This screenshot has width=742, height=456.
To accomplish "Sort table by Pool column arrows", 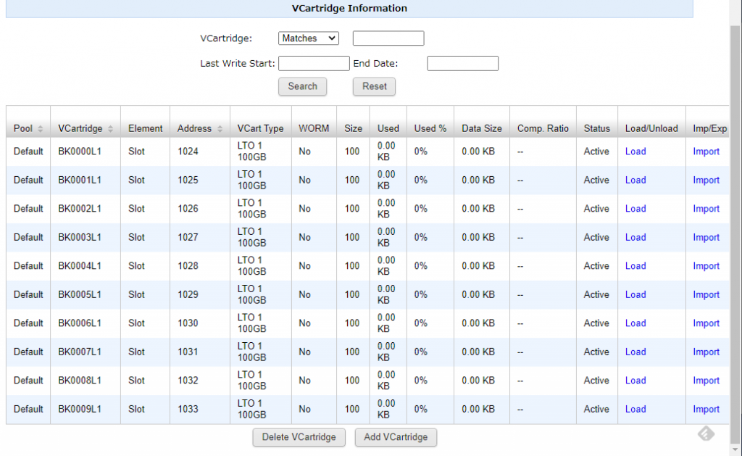I will pos(41,129).
